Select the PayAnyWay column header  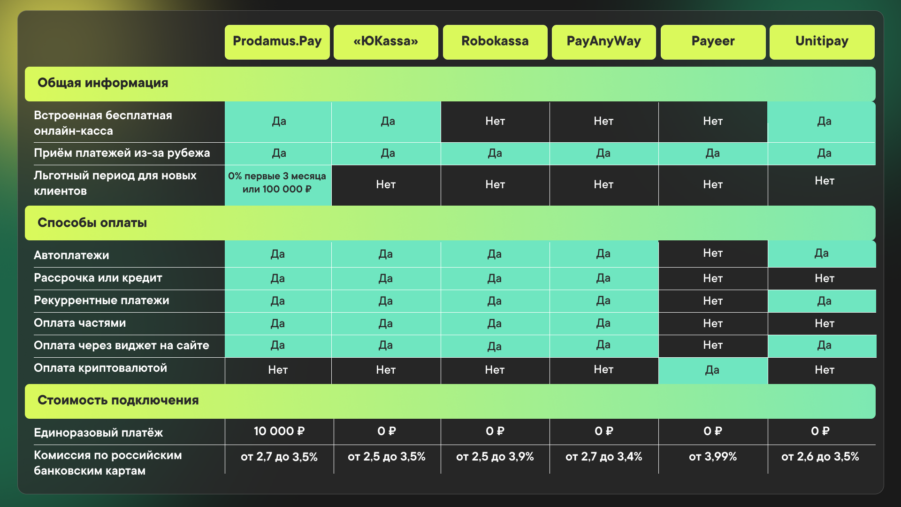click(603, 42)
